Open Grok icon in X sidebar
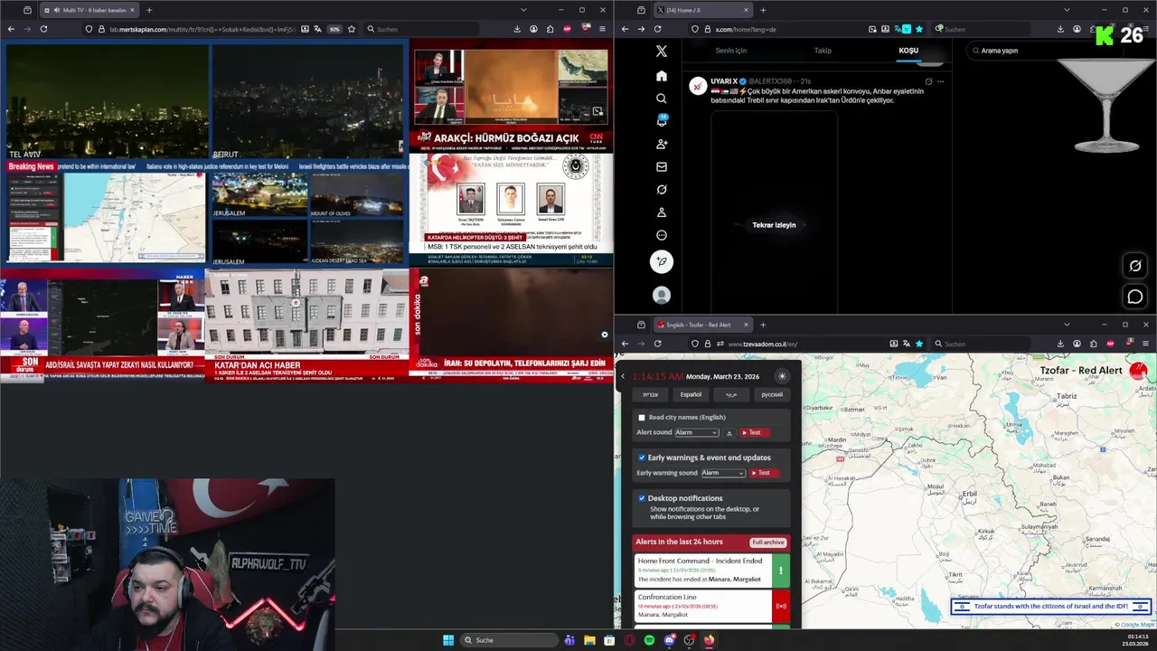Screen dimensions: 1157x651 point(662,190)
